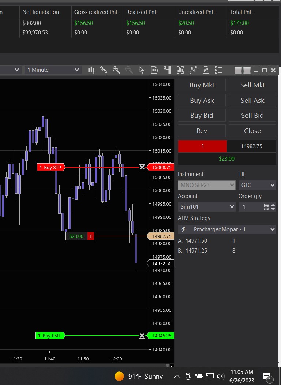
Task: Click the red position quantity cell in Chart Trader
Action: coord(202,146)
